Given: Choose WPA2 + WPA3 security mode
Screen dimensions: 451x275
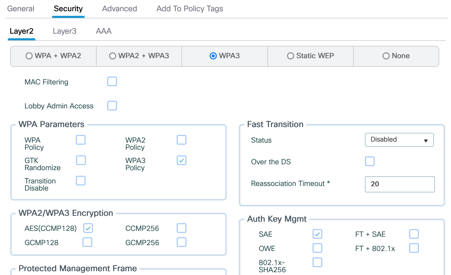Looking at the screenshot, I should tap(112, 56).
